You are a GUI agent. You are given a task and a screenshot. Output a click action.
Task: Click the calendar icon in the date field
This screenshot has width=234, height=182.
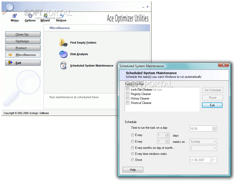(x=211, y=160)
